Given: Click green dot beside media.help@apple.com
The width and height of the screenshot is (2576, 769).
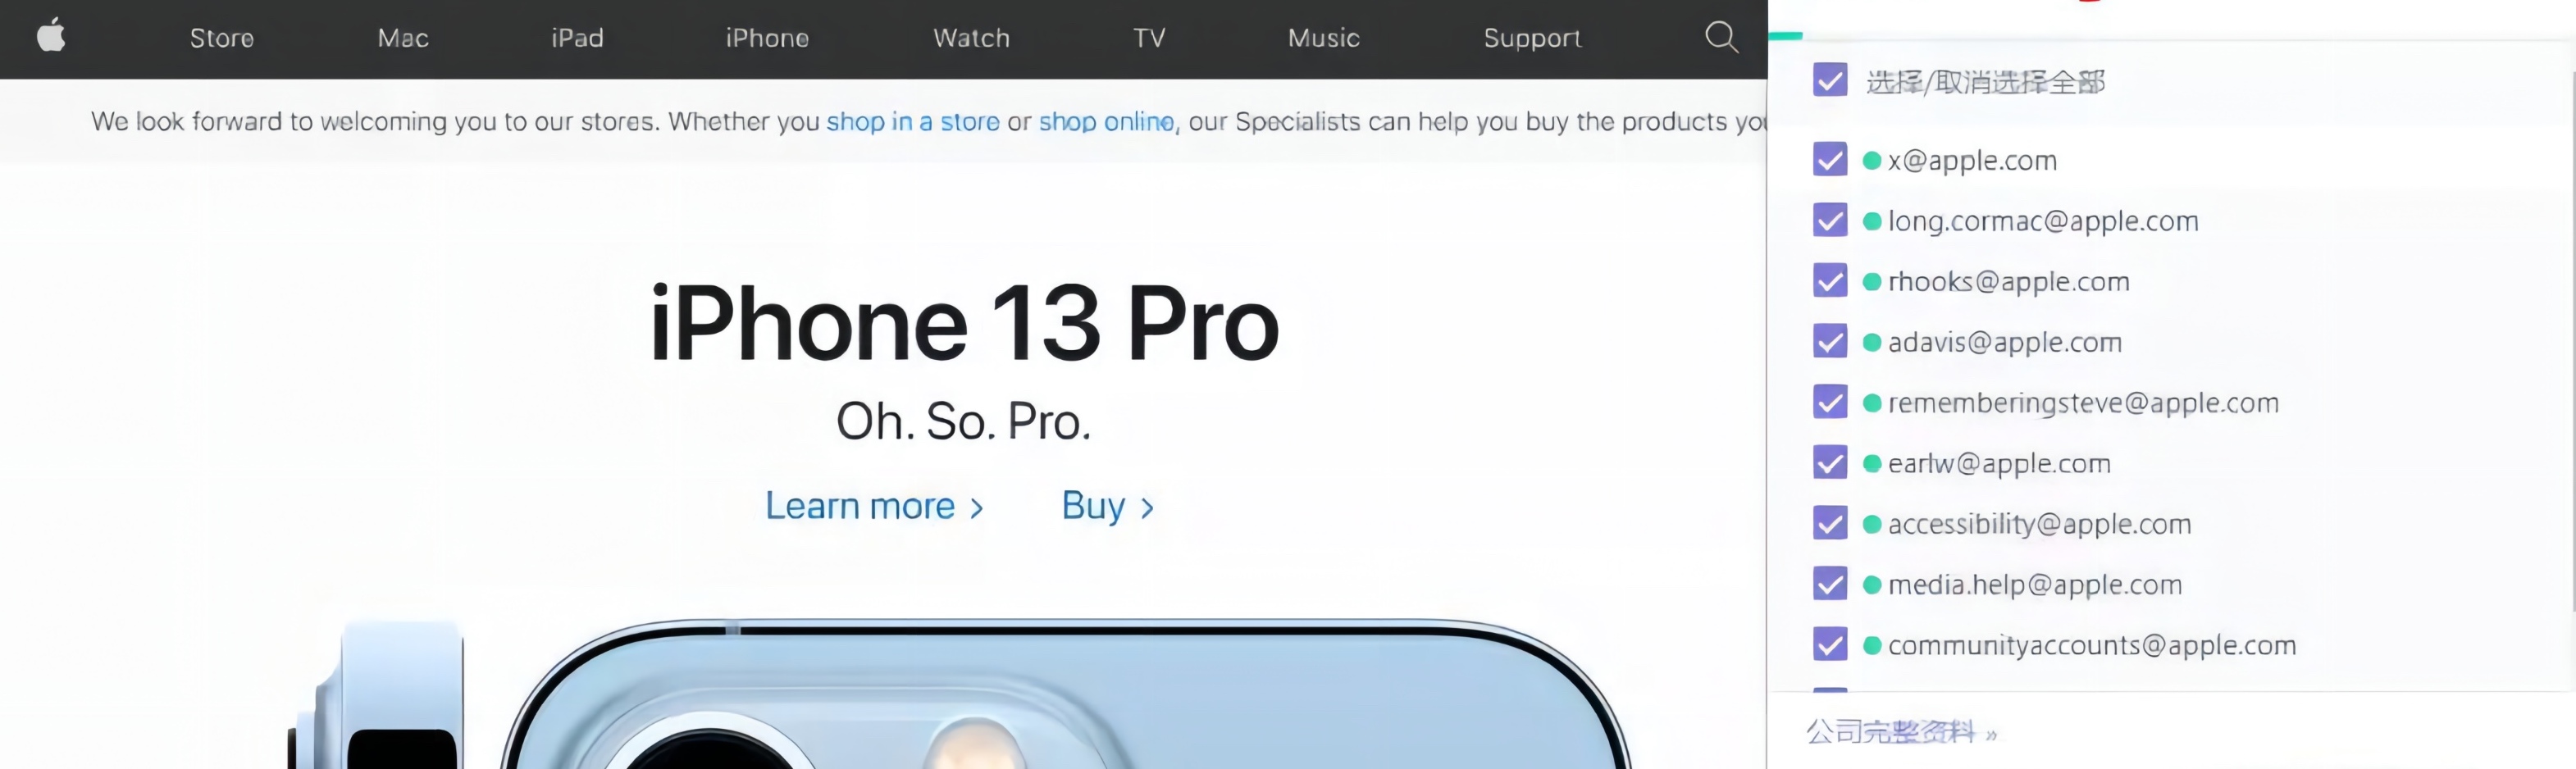Looking at the screenshot, I should click(x=1872, y=585).
